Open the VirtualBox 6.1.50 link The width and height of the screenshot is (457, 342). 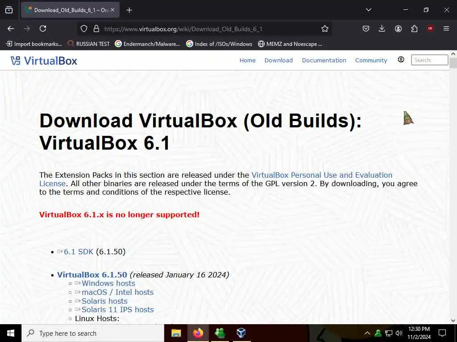coord(92,274)
